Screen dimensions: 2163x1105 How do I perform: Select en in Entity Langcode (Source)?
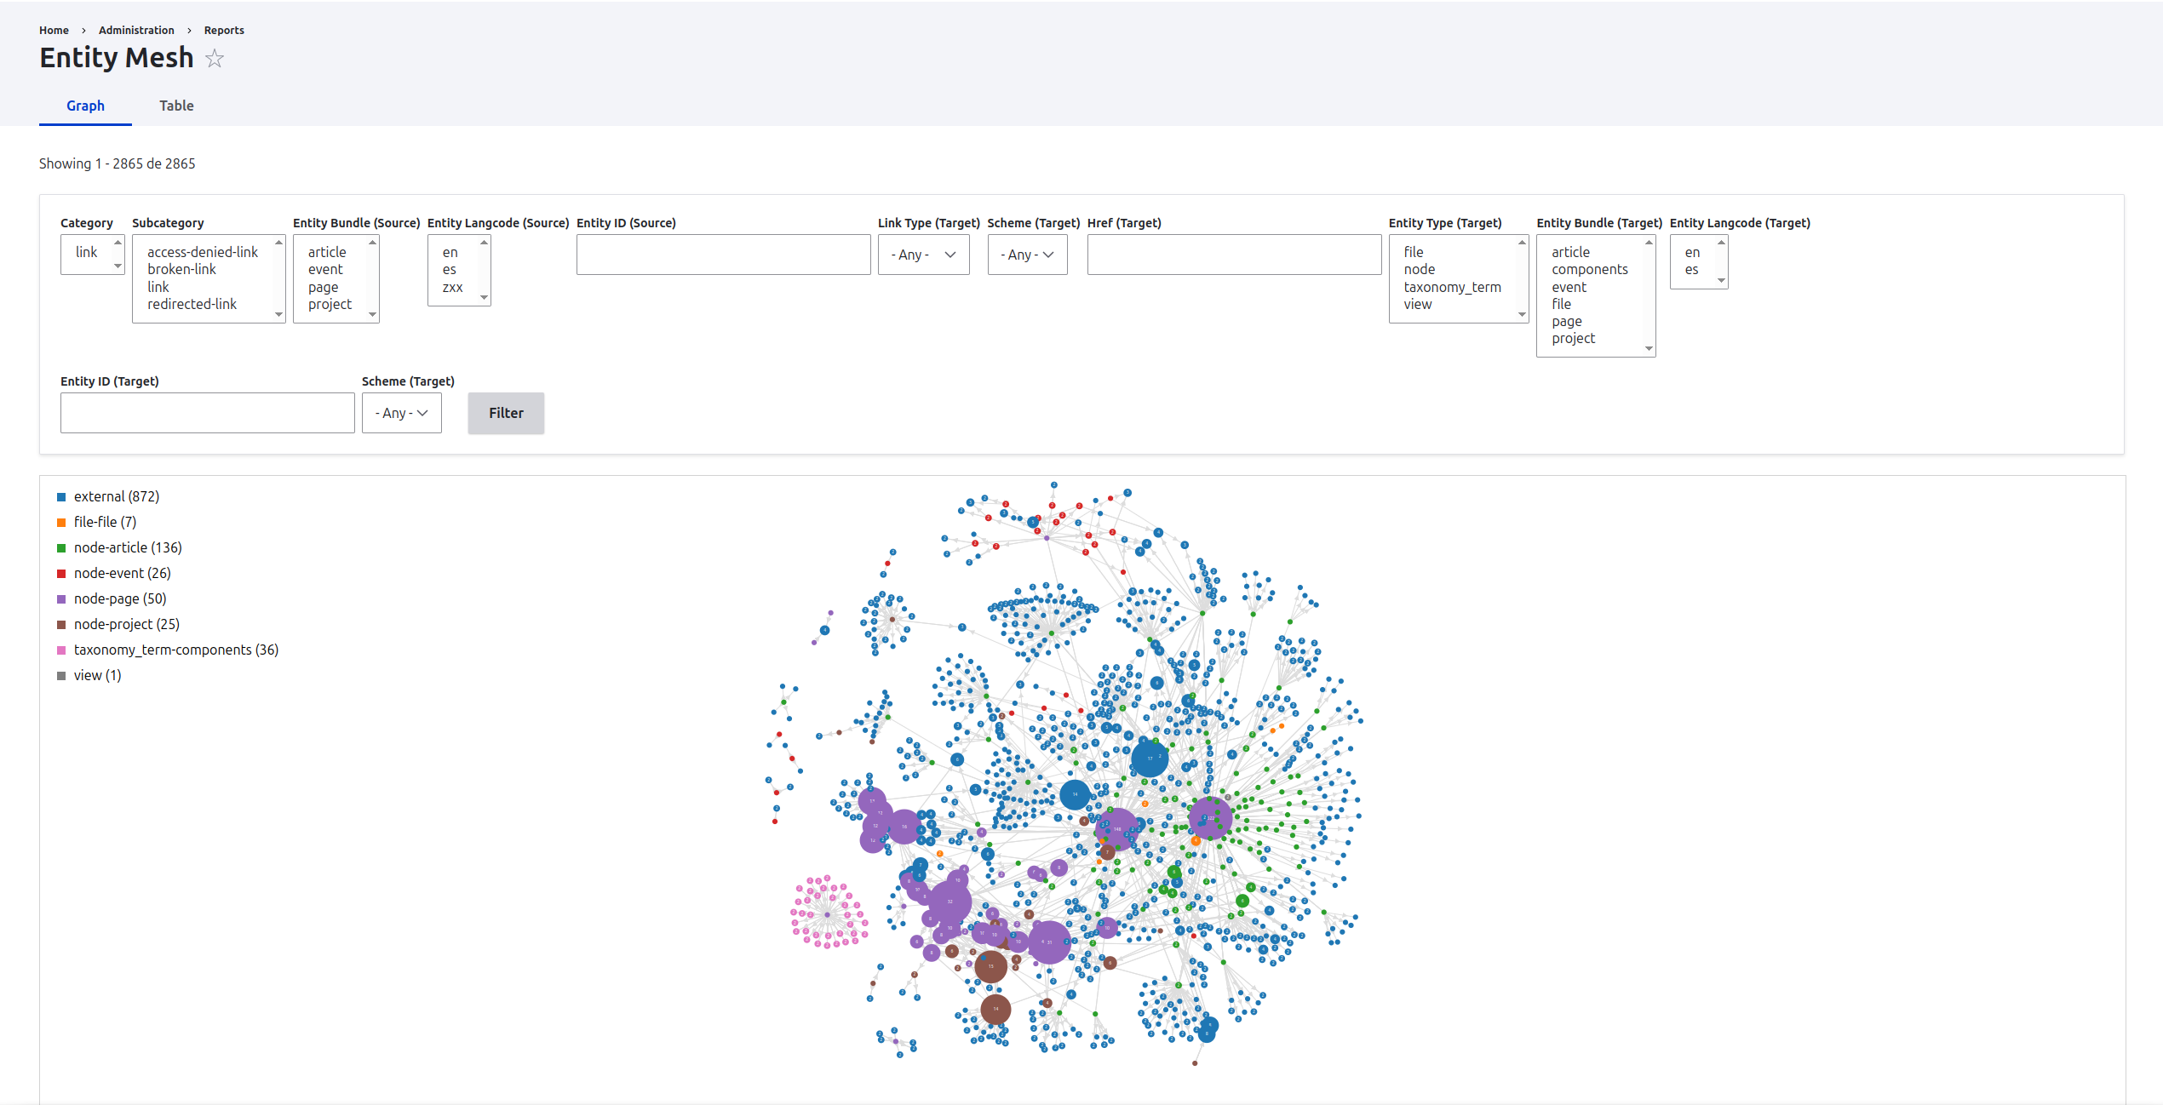(x=450, y=252)
